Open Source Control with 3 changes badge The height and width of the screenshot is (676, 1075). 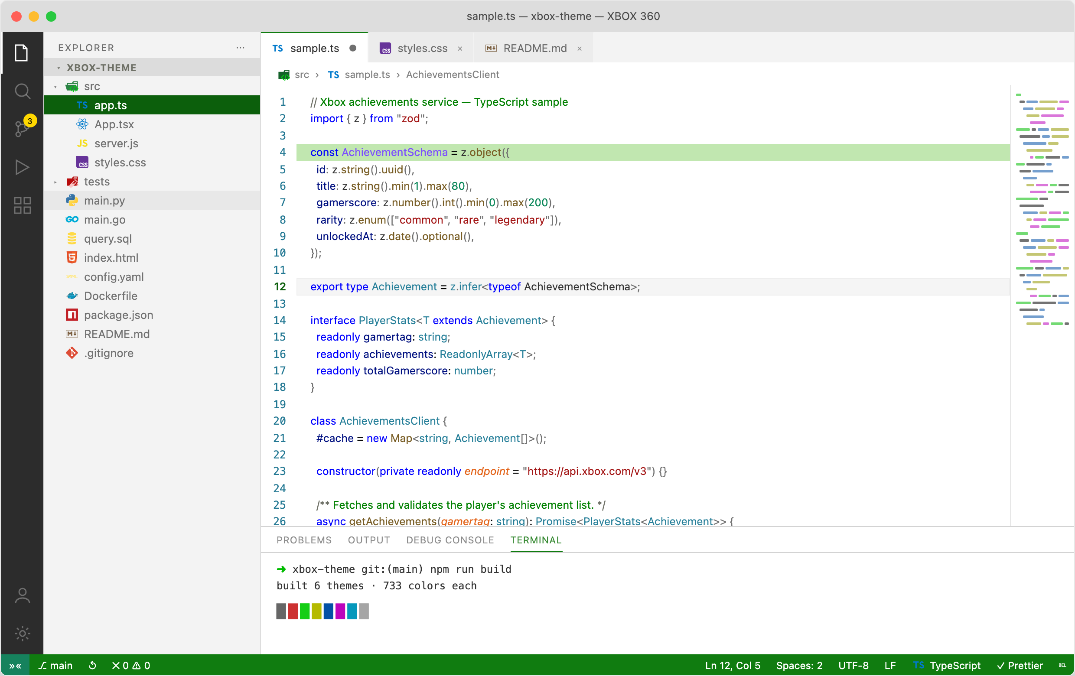pos(21,129)
